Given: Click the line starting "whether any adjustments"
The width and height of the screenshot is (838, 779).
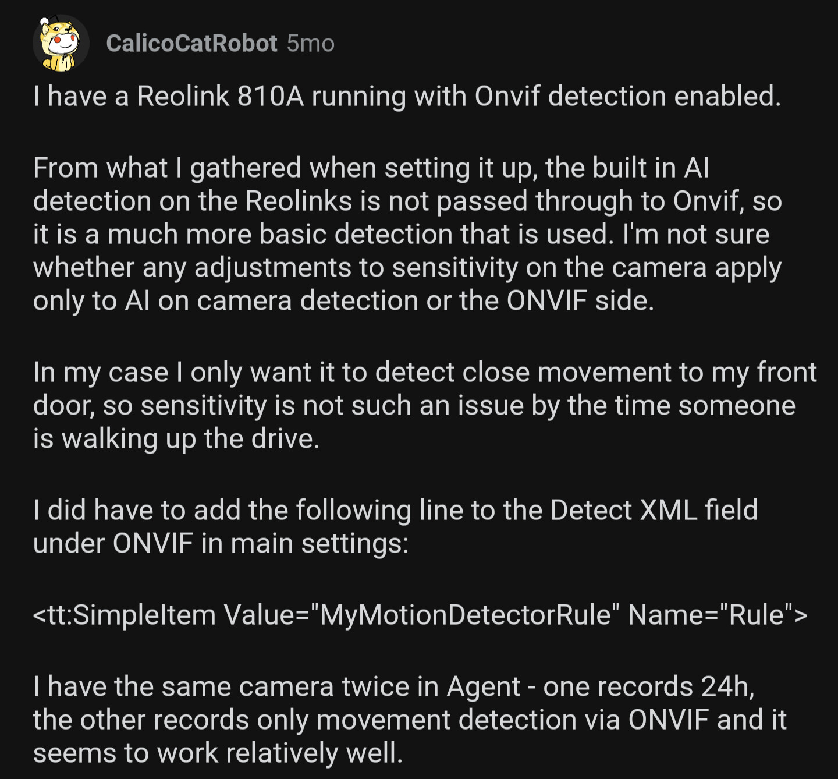Looking at the screenshot, I should (407, 267).
